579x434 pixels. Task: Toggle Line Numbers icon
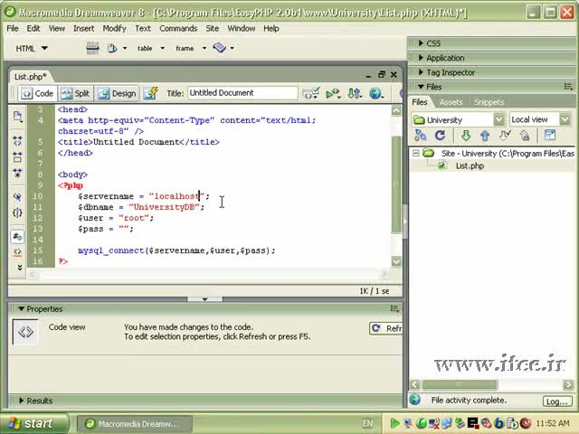17,236
